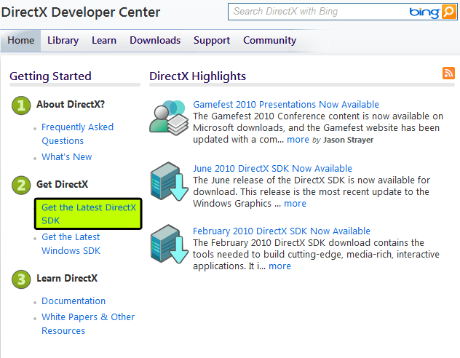The width and height of the screenshot is (460, 358).
Task: Go to the Downloads tab
Action: pyautogui.click(x=155, y=41)
